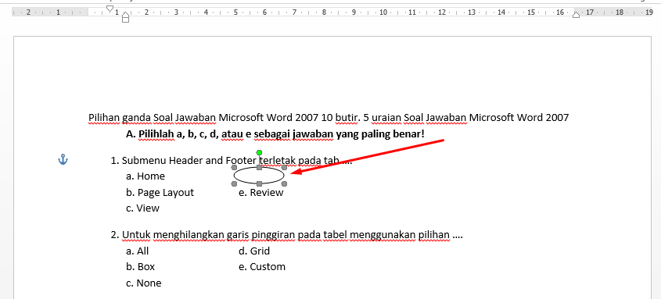Click the bold heading 'A. Pilihlah a, b, c, d'
This screenshot has height=299, width=661.
[275, 134]
